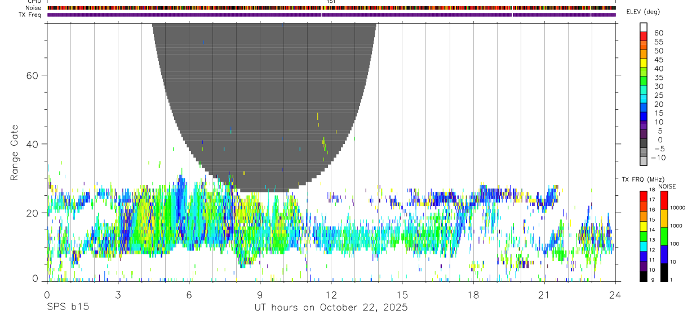Click the 1000 label on the NOISE scale
692x319 pixels.
pos(676,226)
